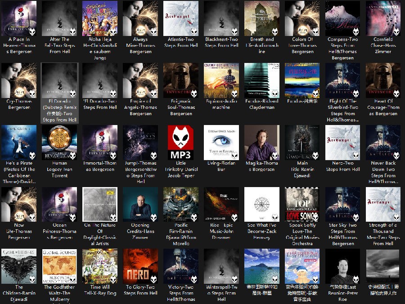Select Magika-Thomas Bergersen file icon
This screenshot has height=304, width=405.
[x=261, y=143]
